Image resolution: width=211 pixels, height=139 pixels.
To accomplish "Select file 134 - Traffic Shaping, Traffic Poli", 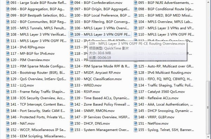I will click(x=164, y=85).
